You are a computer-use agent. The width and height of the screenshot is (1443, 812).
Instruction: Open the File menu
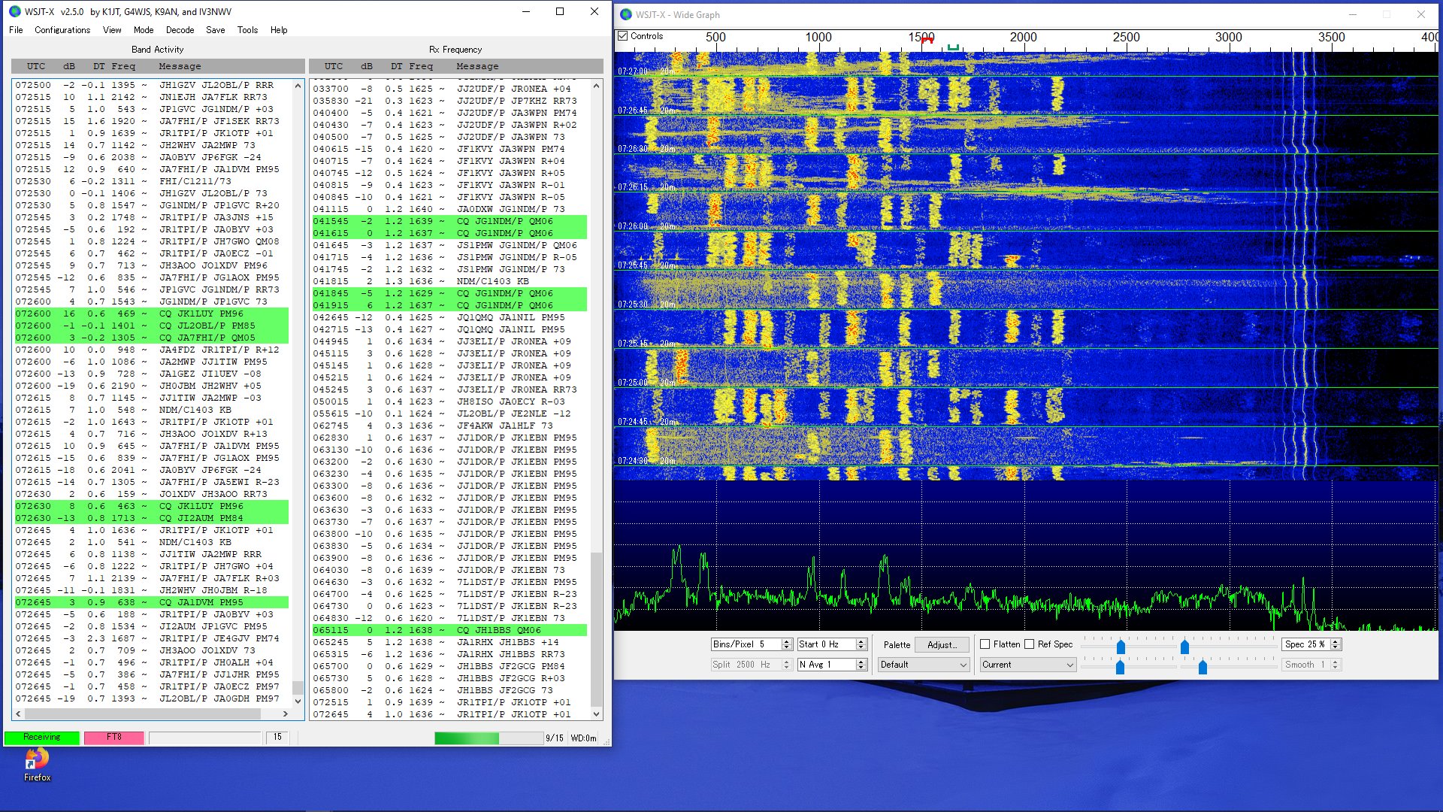16,30
